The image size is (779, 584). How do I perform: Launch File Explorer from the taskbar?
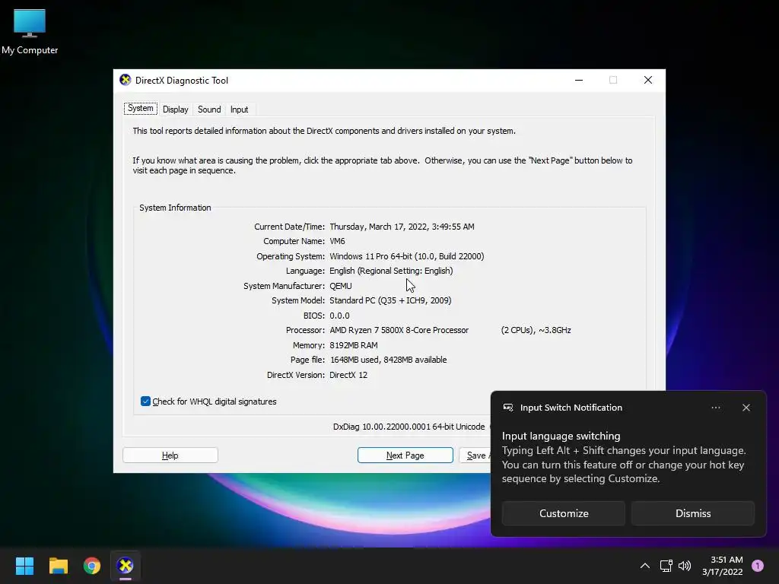pyautogui.click(x=58, y=566)
